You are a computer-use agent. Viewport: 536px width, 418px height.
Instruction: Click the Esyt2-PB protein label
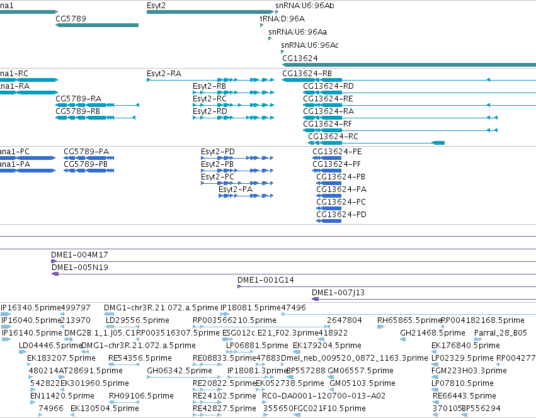pyautogui.click(x=217, y=164)
